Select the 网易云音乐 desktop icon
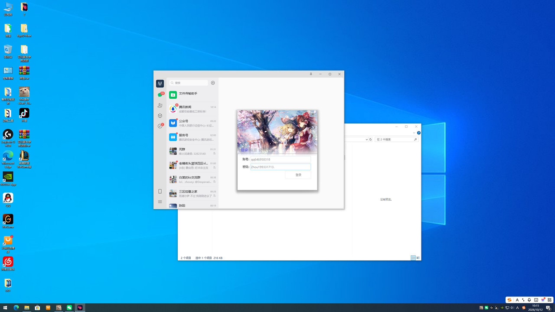555x312 pixels. [x=8, y=263]
